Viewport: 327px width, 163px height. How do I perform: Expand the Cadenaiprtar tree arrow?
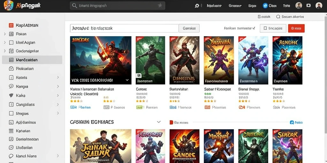pyautogui.click(x=4, y=51)
